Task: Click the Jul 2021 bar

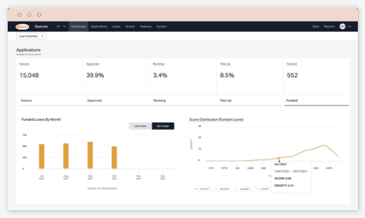Action: tap(42, 156)
